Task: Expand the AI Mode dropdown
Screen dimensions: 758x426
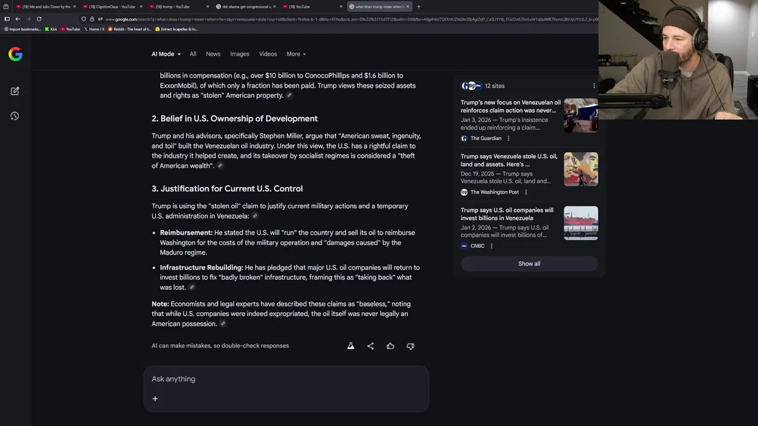Action: tap(166, 54)
